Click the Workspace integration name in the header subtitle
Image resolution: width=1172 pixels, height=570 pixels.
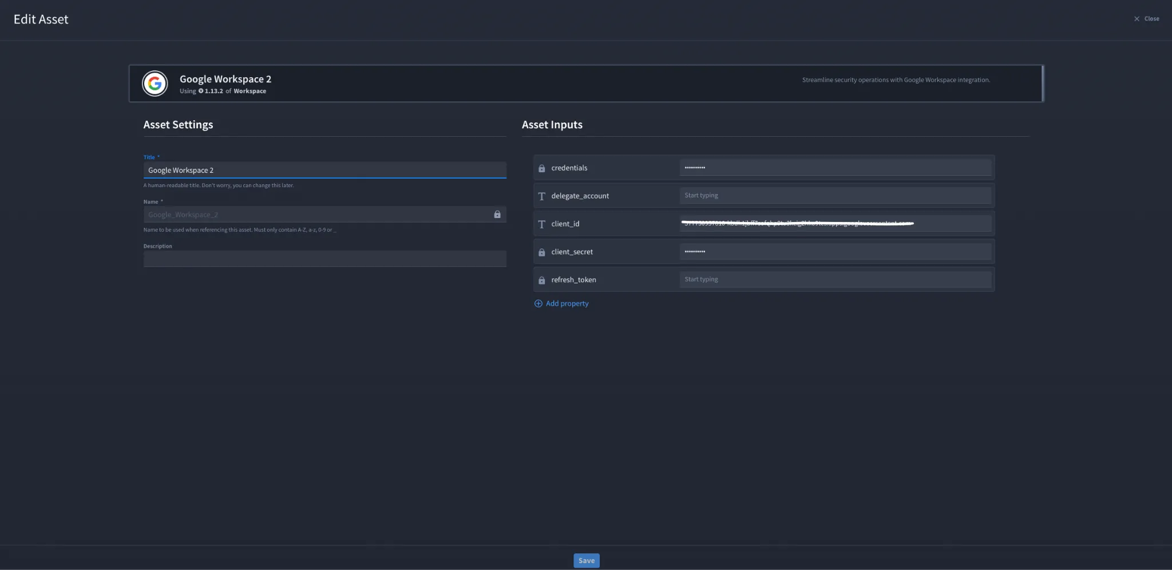coord(250,91)
